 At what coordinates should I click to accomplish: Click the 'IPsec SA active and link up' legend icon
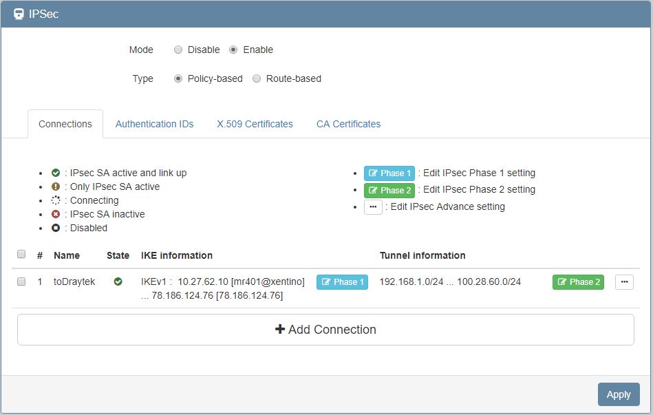coord(56,173)
